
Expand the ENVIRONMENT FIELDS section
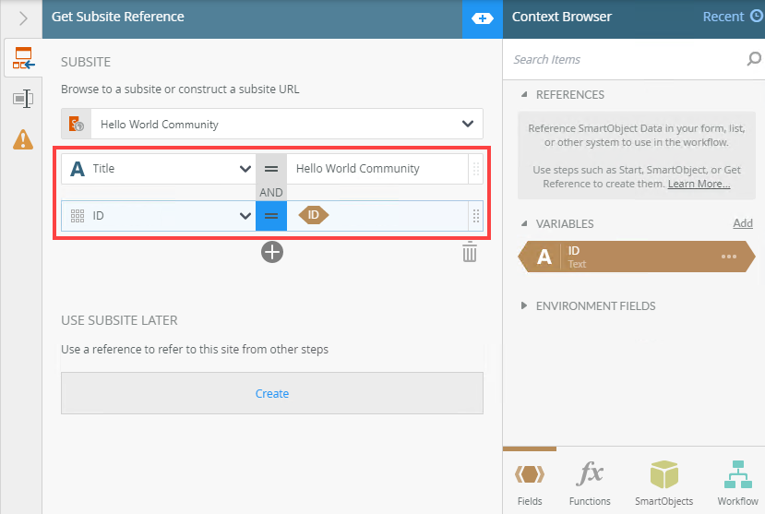tap(525, 305)
